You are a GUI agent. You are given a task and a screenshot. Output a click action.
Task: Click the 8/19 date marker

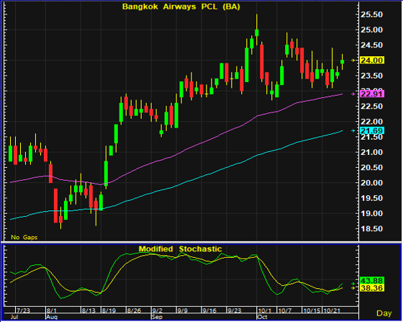click(x=109, y=310)
